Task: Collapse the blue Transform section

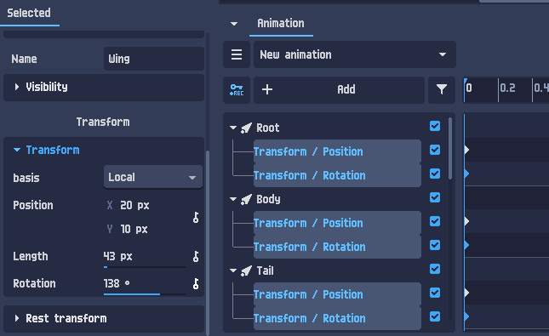Action: pos(47,151)
